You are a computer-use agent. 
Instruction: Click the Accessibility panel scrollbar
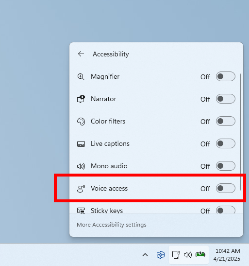point(241,132)
